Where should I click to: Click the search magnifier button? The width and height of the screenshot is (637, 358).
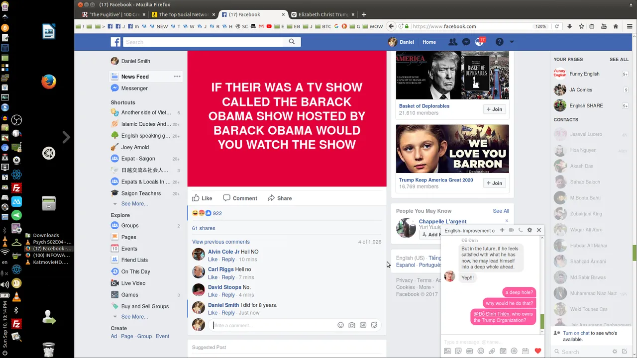[x=292, y=42]
